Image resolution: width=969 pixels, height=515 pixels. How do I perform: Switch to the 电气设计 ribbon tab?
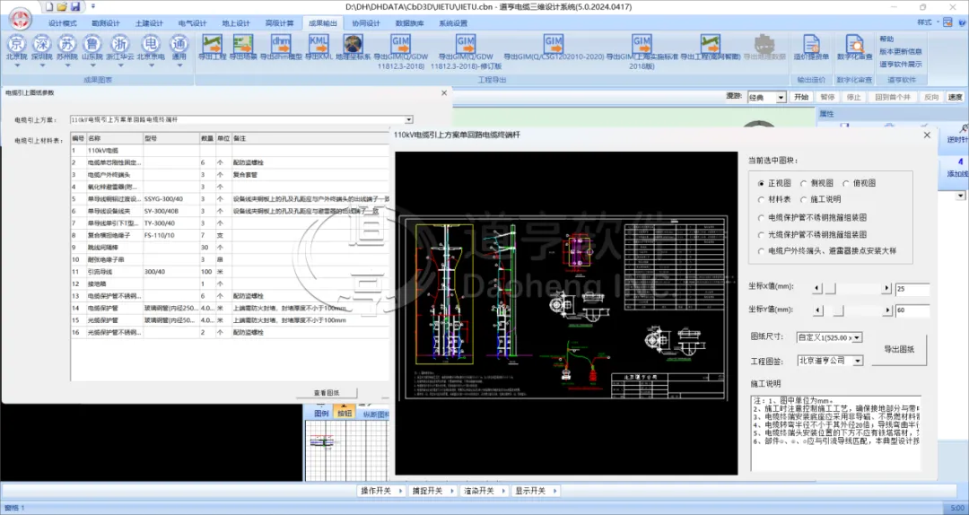tap(192, 22)
